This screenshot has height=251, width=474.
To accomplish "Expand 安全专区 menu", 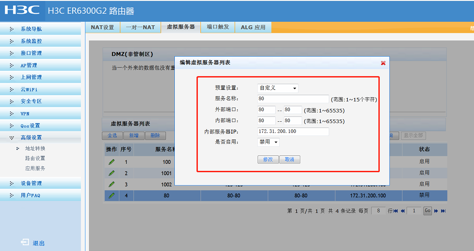I will pos(41,101).
